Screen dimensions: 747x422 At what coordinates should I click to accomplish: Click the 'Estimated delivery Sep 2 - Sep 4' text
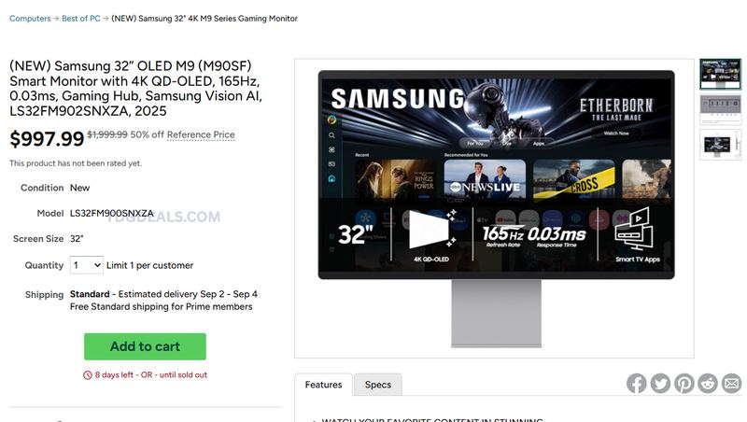(188, 294)
